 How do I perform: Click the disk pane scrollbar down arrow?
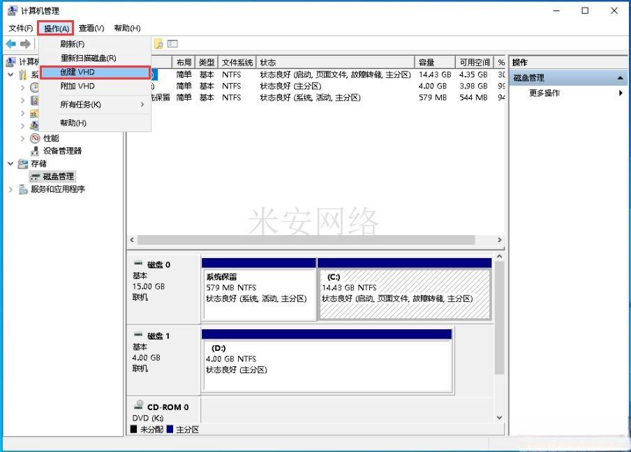499,417
